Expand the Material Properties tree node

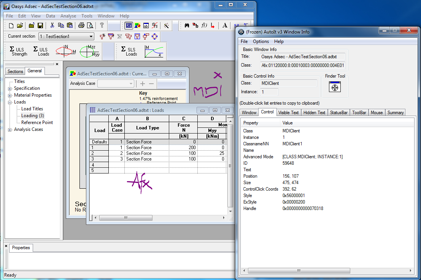pyautogui.click(x=10, y=95)
